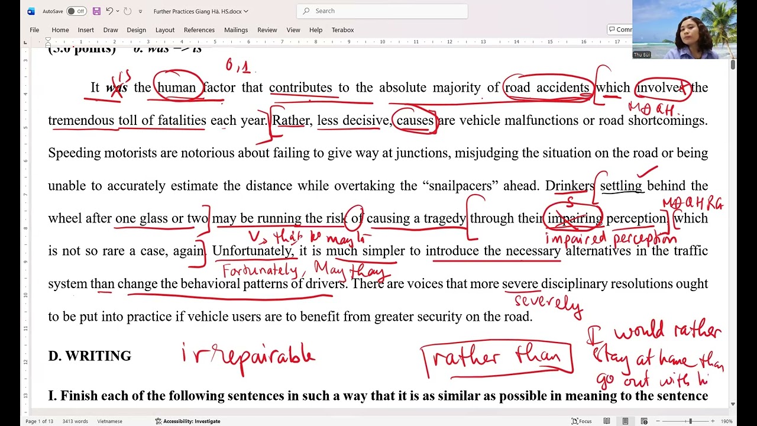Open Accessibility: Investigate checker
757x426 pixels.
pyautogui.click(x=187, y=421)
